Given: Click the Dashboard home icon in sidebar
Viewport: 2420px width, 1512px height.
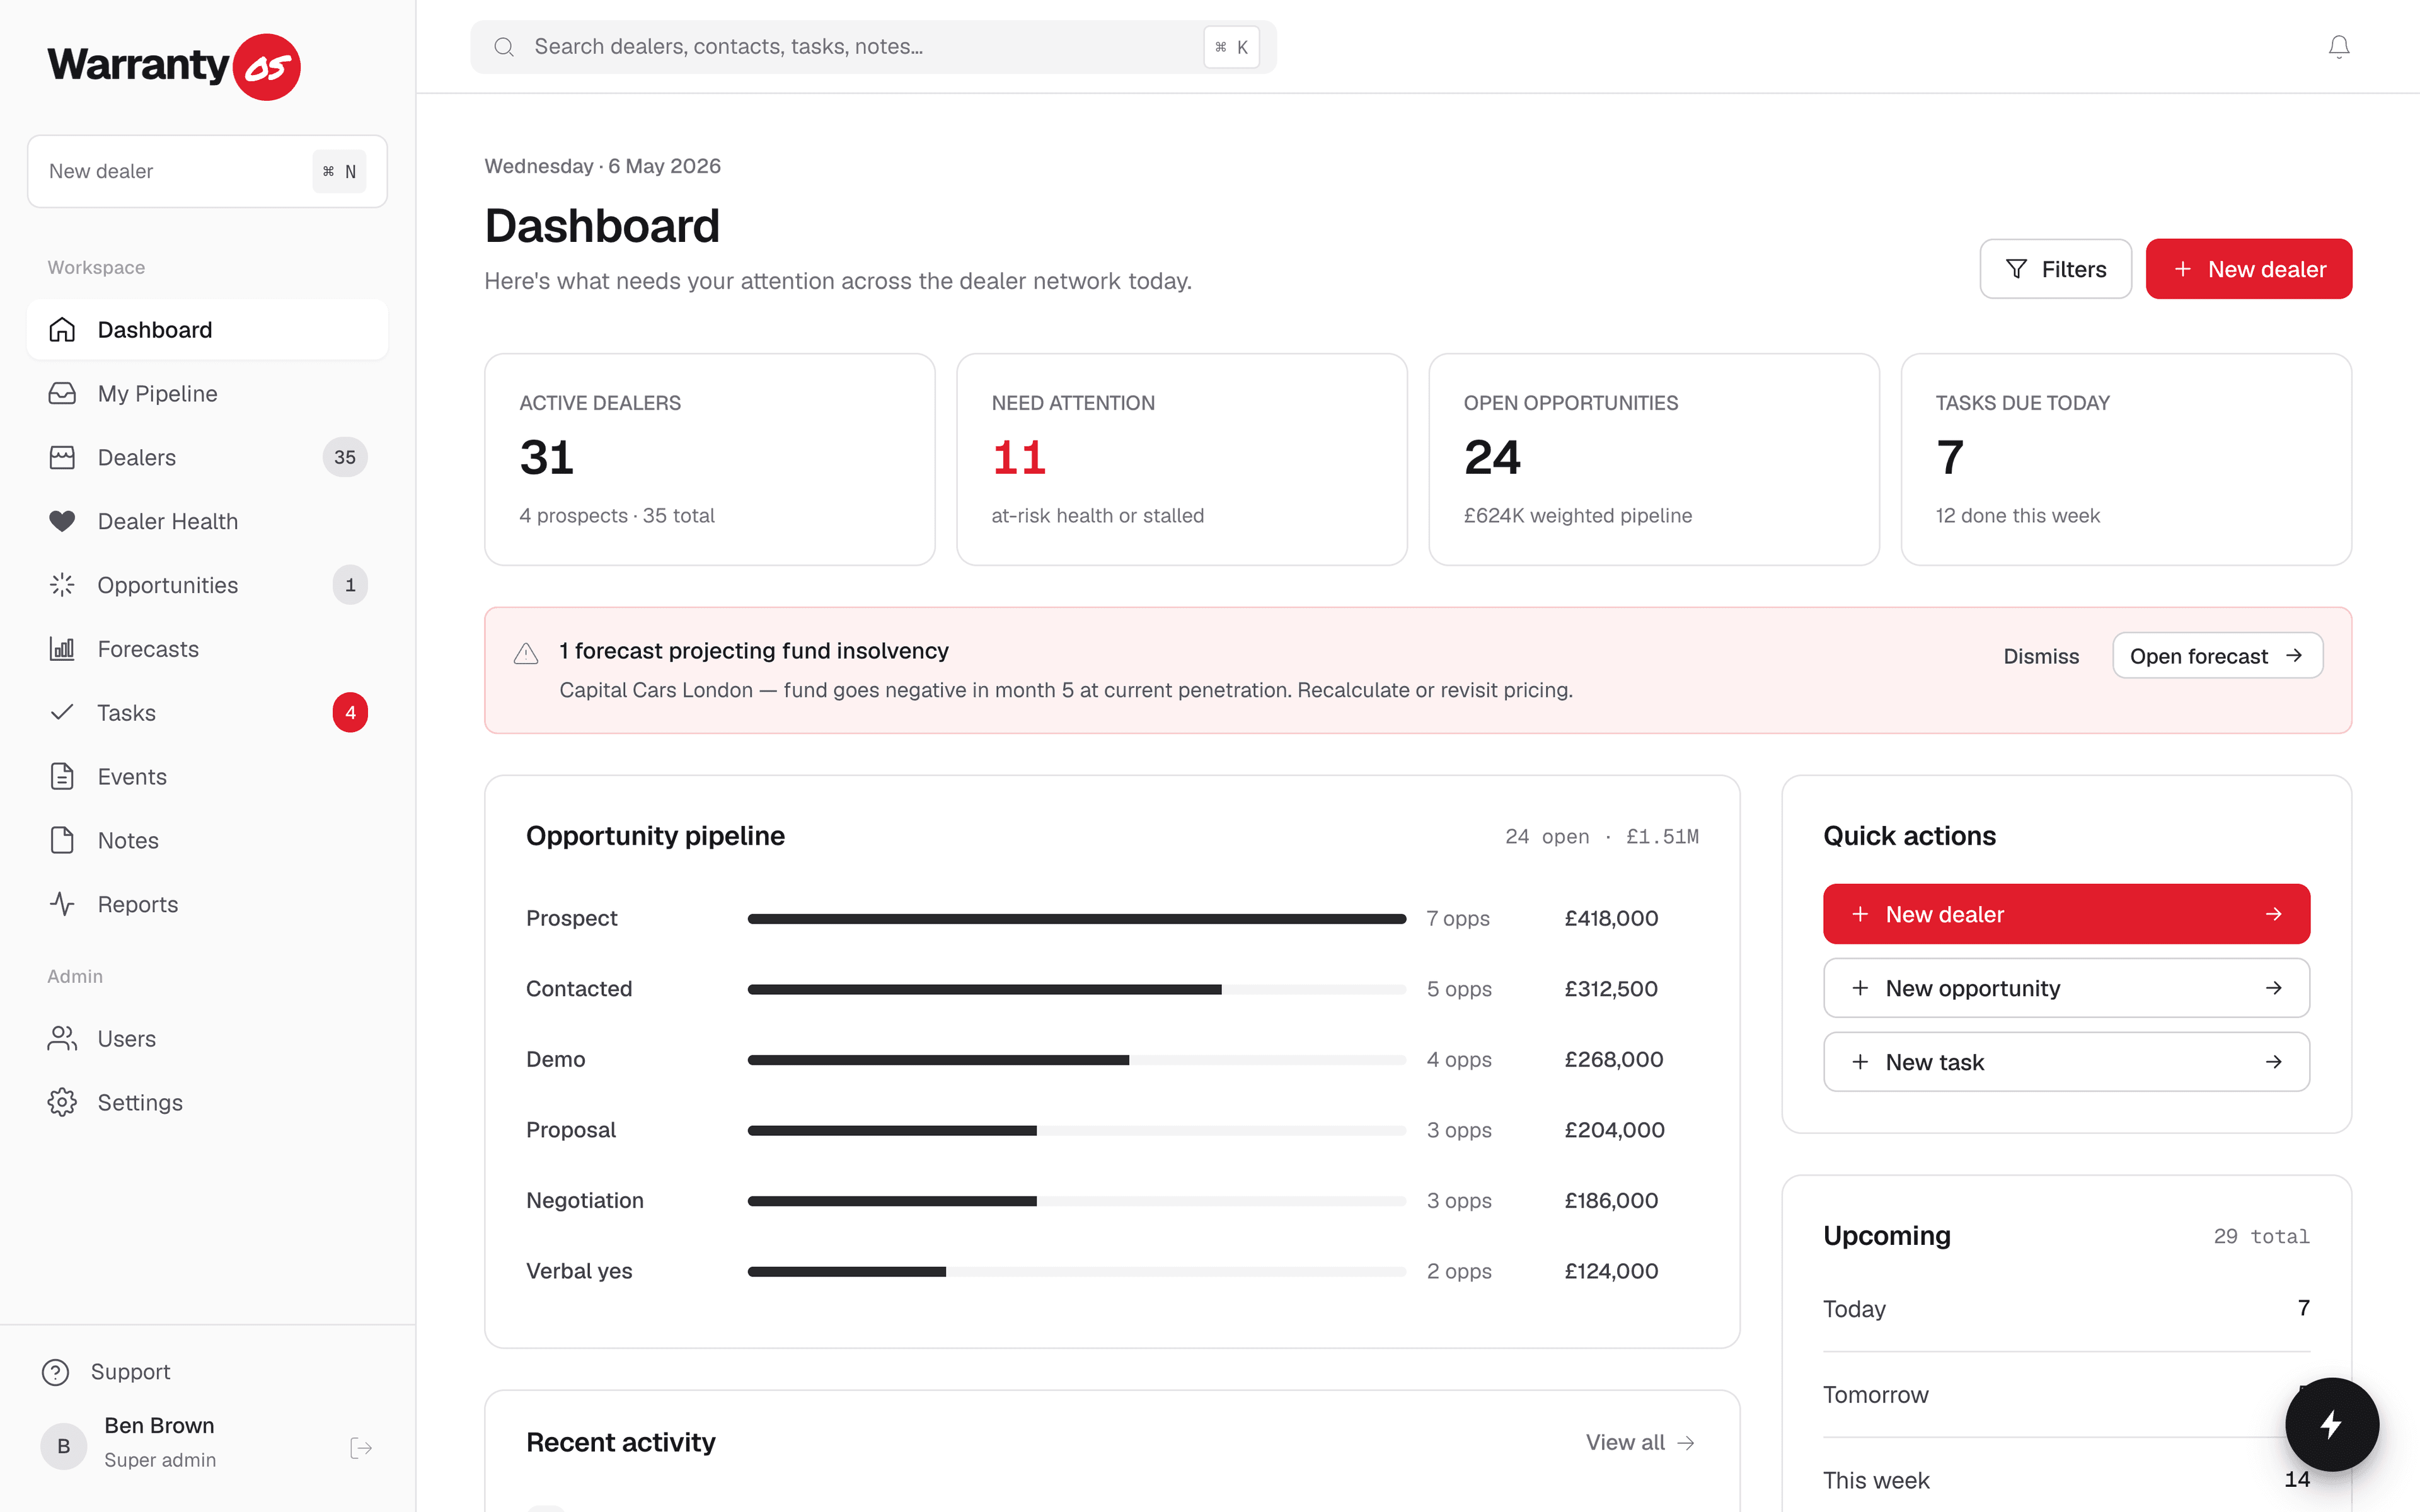Looking at the screenshot, I should click(x=62, y=330).
